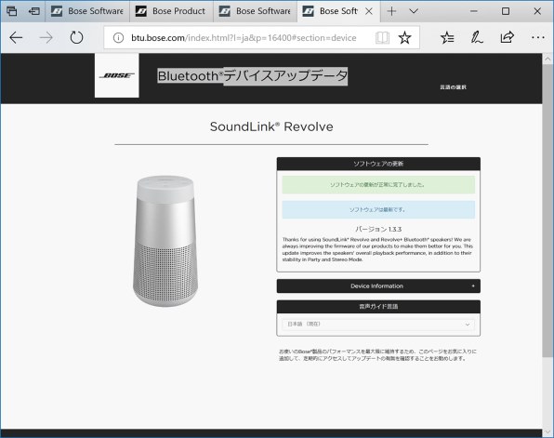Open the 言語の選択 language selection link
This screenshot has height=438, width=554.
[x=453, y=87]
